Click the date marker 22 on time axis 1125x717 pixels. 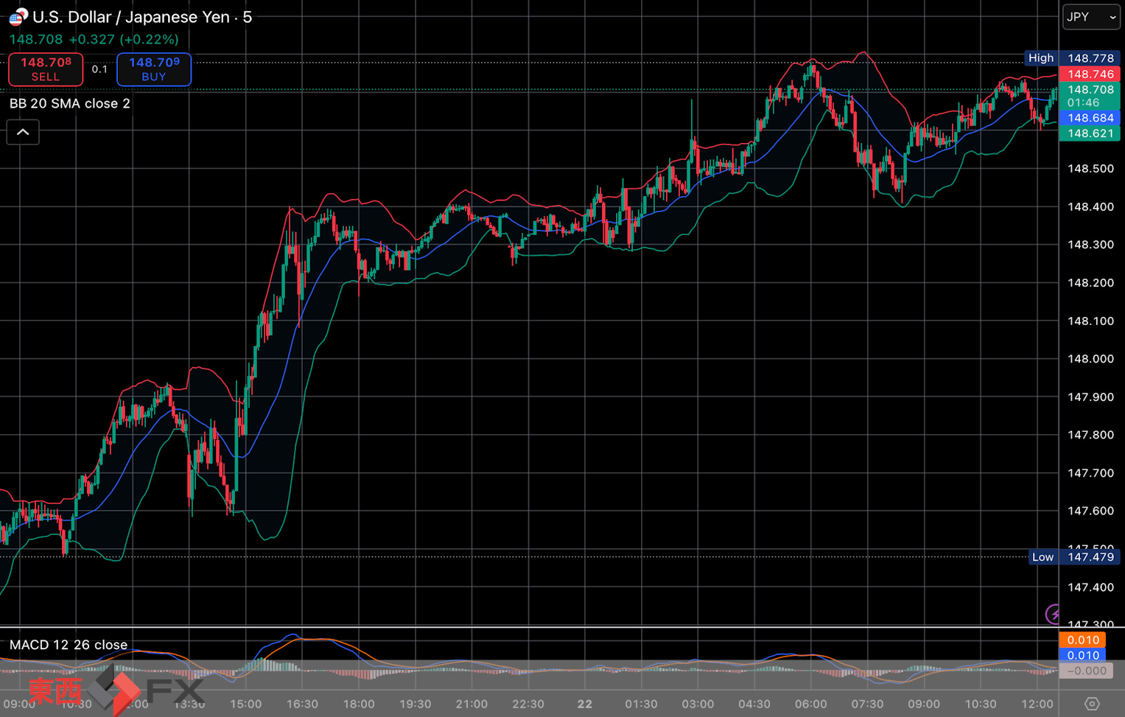(584, 704)
